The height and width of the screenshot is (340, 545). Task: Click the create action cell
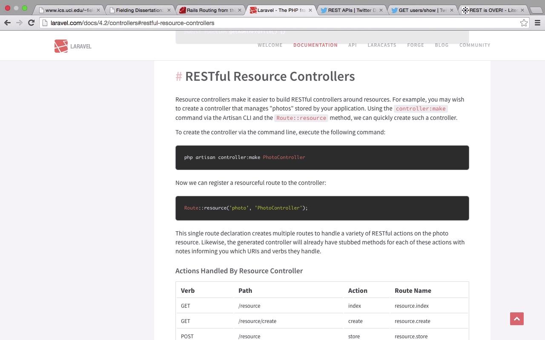pos(356,321)
